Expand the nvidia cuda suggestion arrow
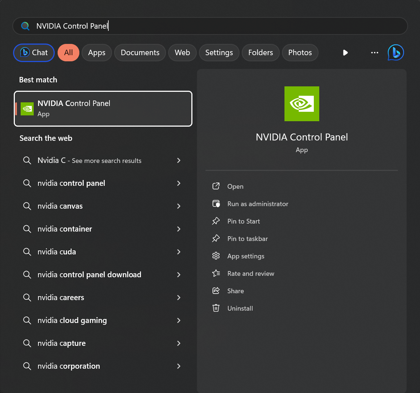The height and width of the screenshot is (393, 420). [179, 251]
